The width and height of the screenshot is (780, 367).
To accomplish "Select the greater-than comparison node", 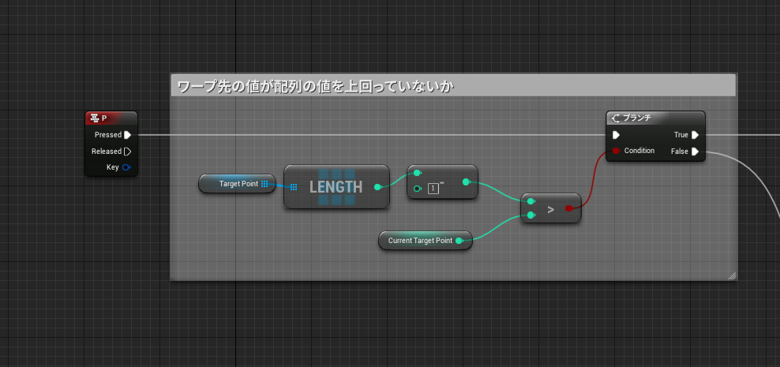I will (x=551, y=208).
